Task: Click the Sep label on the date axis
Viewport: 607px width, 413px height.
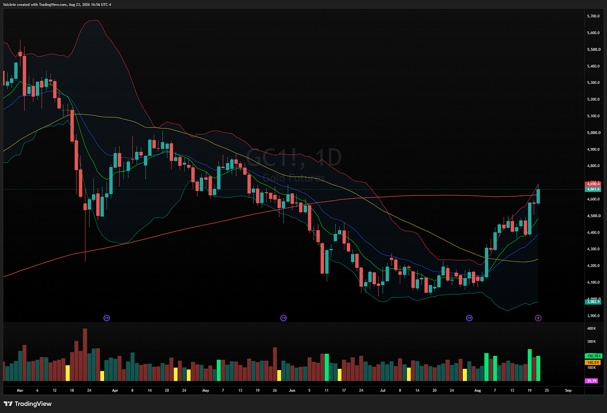Action: click(x=568, y=390)
